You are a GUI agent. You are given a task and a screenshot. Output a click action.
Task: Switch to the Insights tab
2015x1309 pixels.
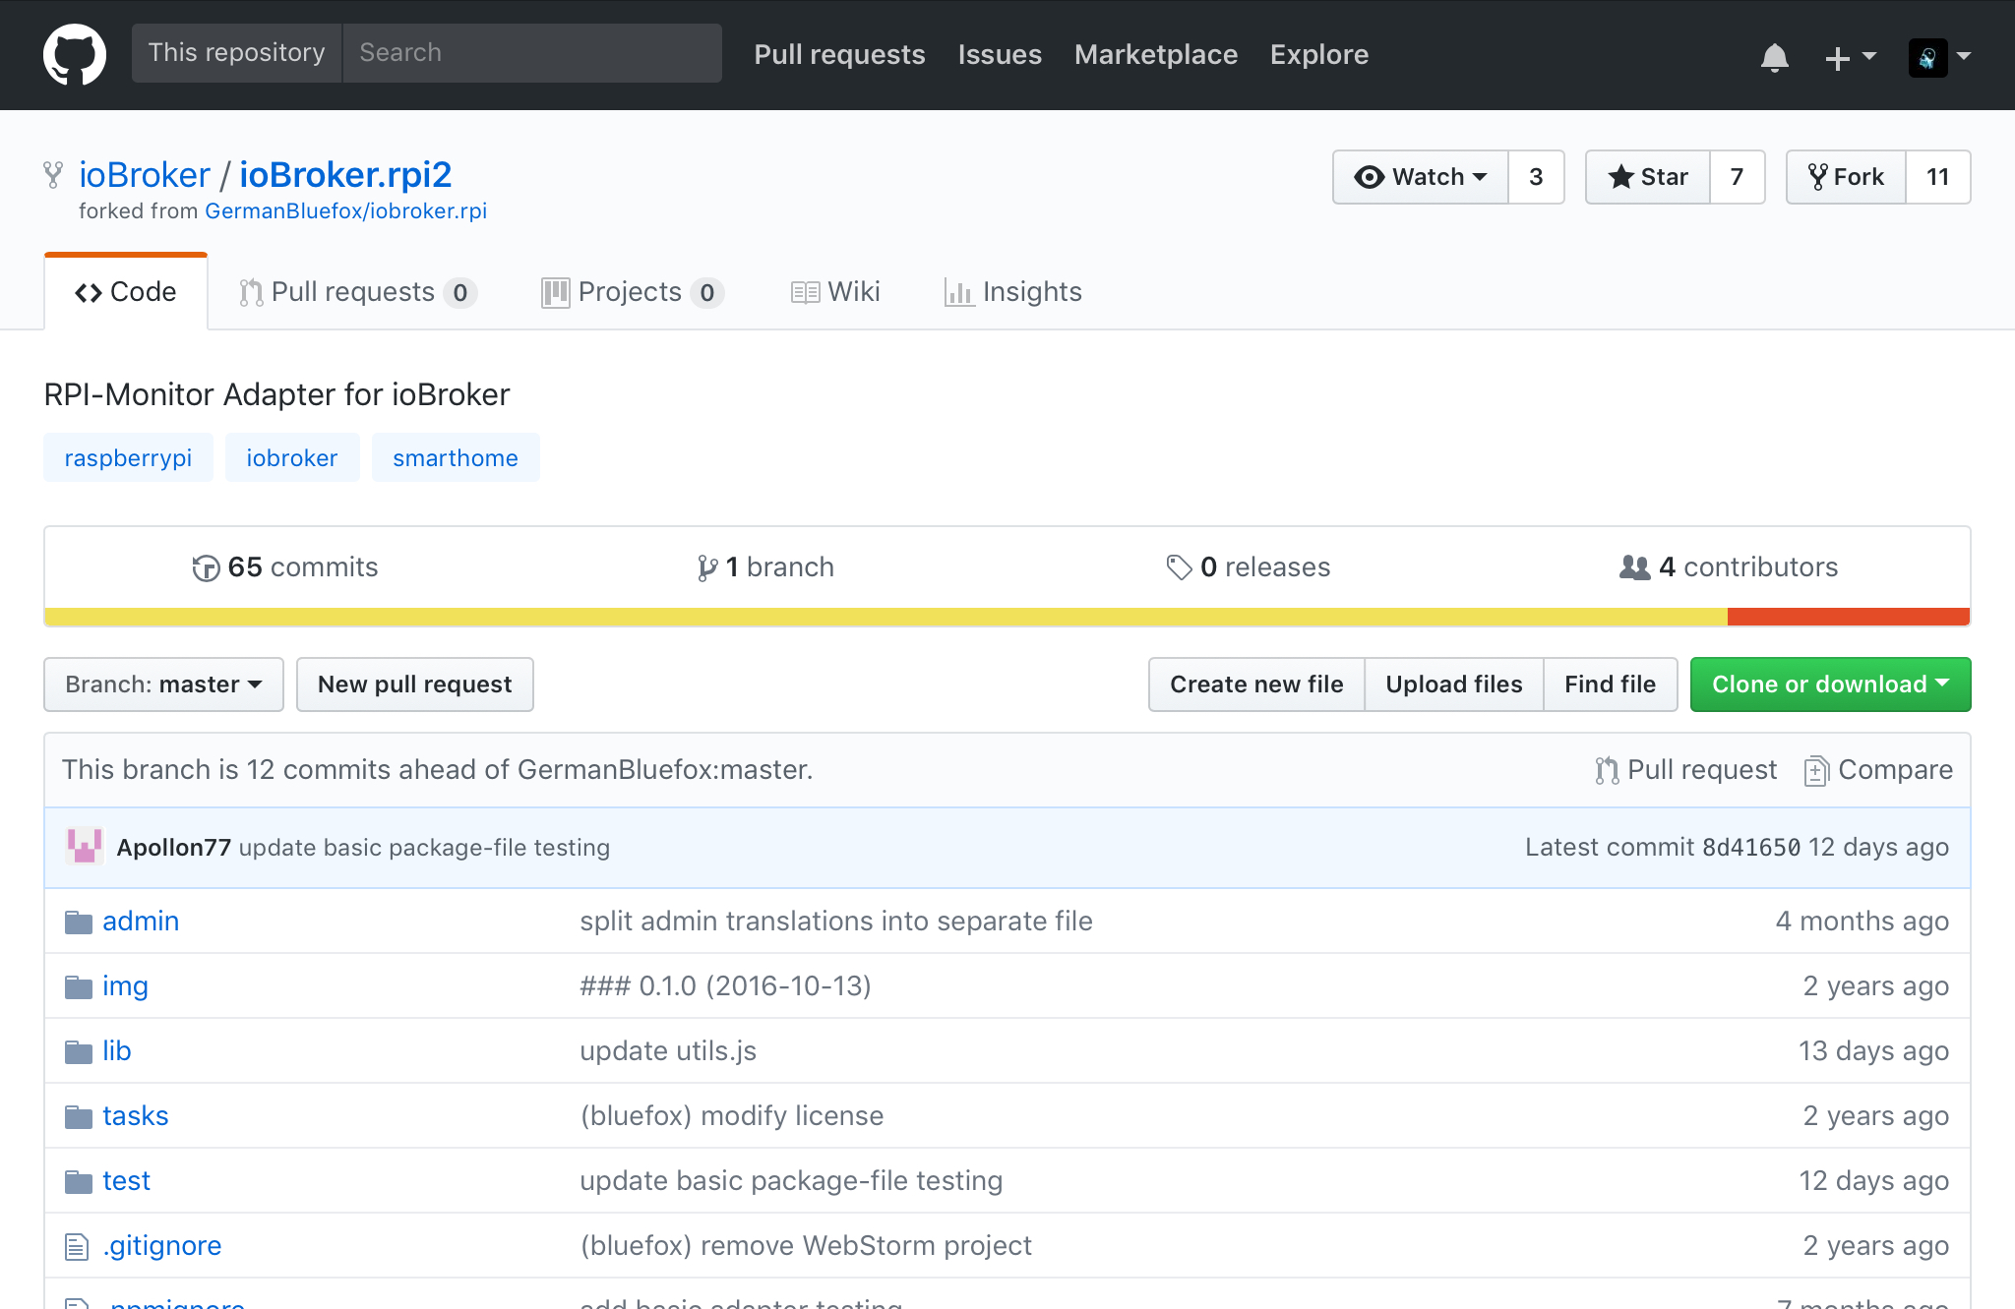point(1012,292)
